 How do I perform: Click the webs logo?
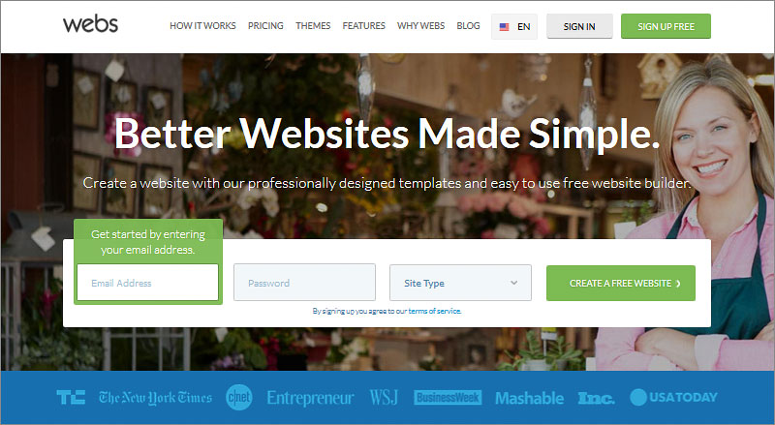pos(90,24)
